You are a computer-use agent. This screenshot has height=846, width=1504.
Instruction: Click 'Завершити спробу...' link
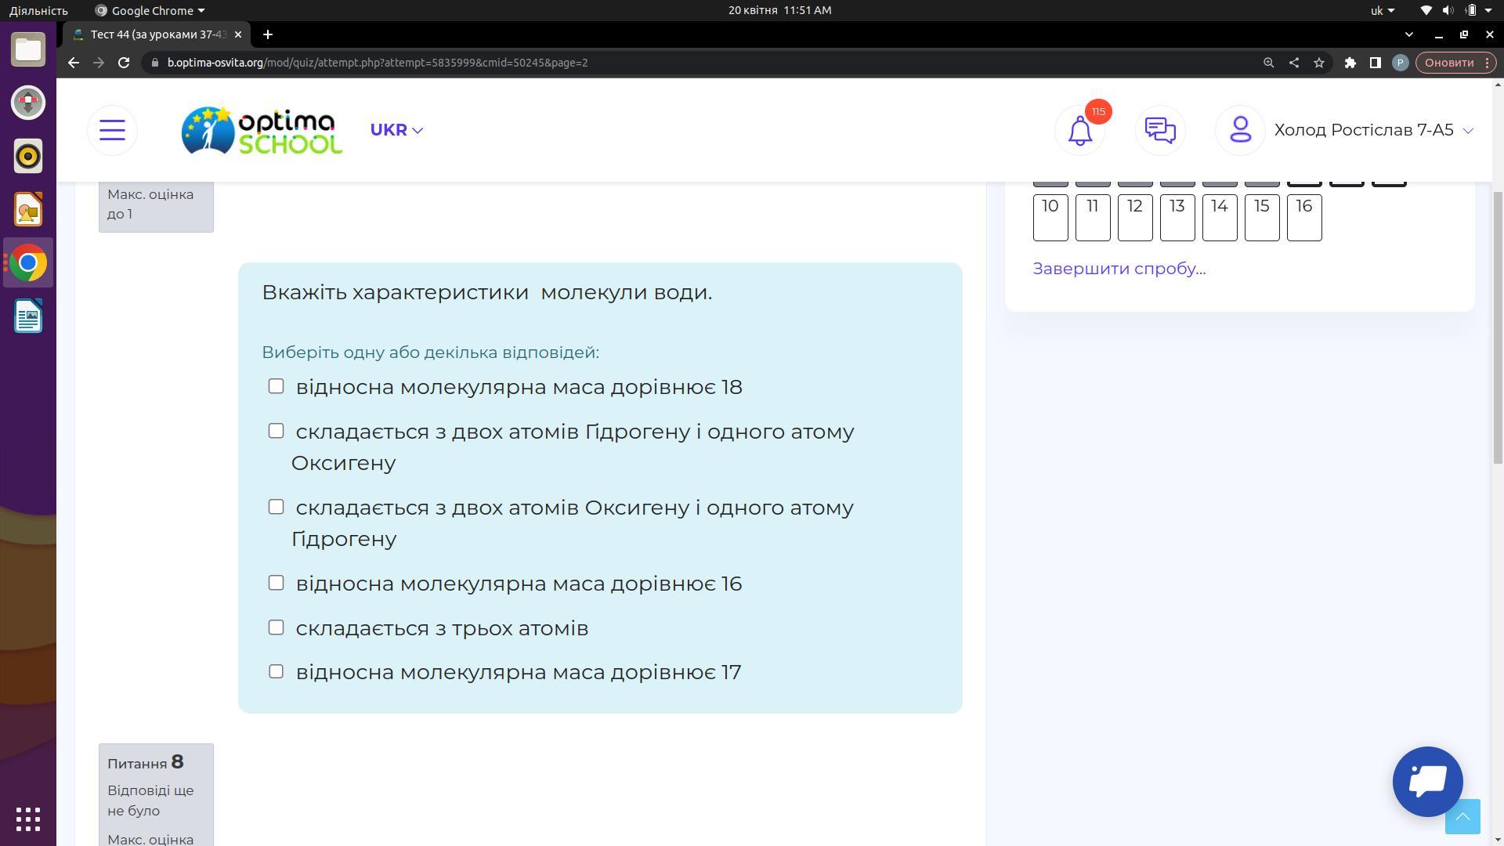pos(1119,269)
